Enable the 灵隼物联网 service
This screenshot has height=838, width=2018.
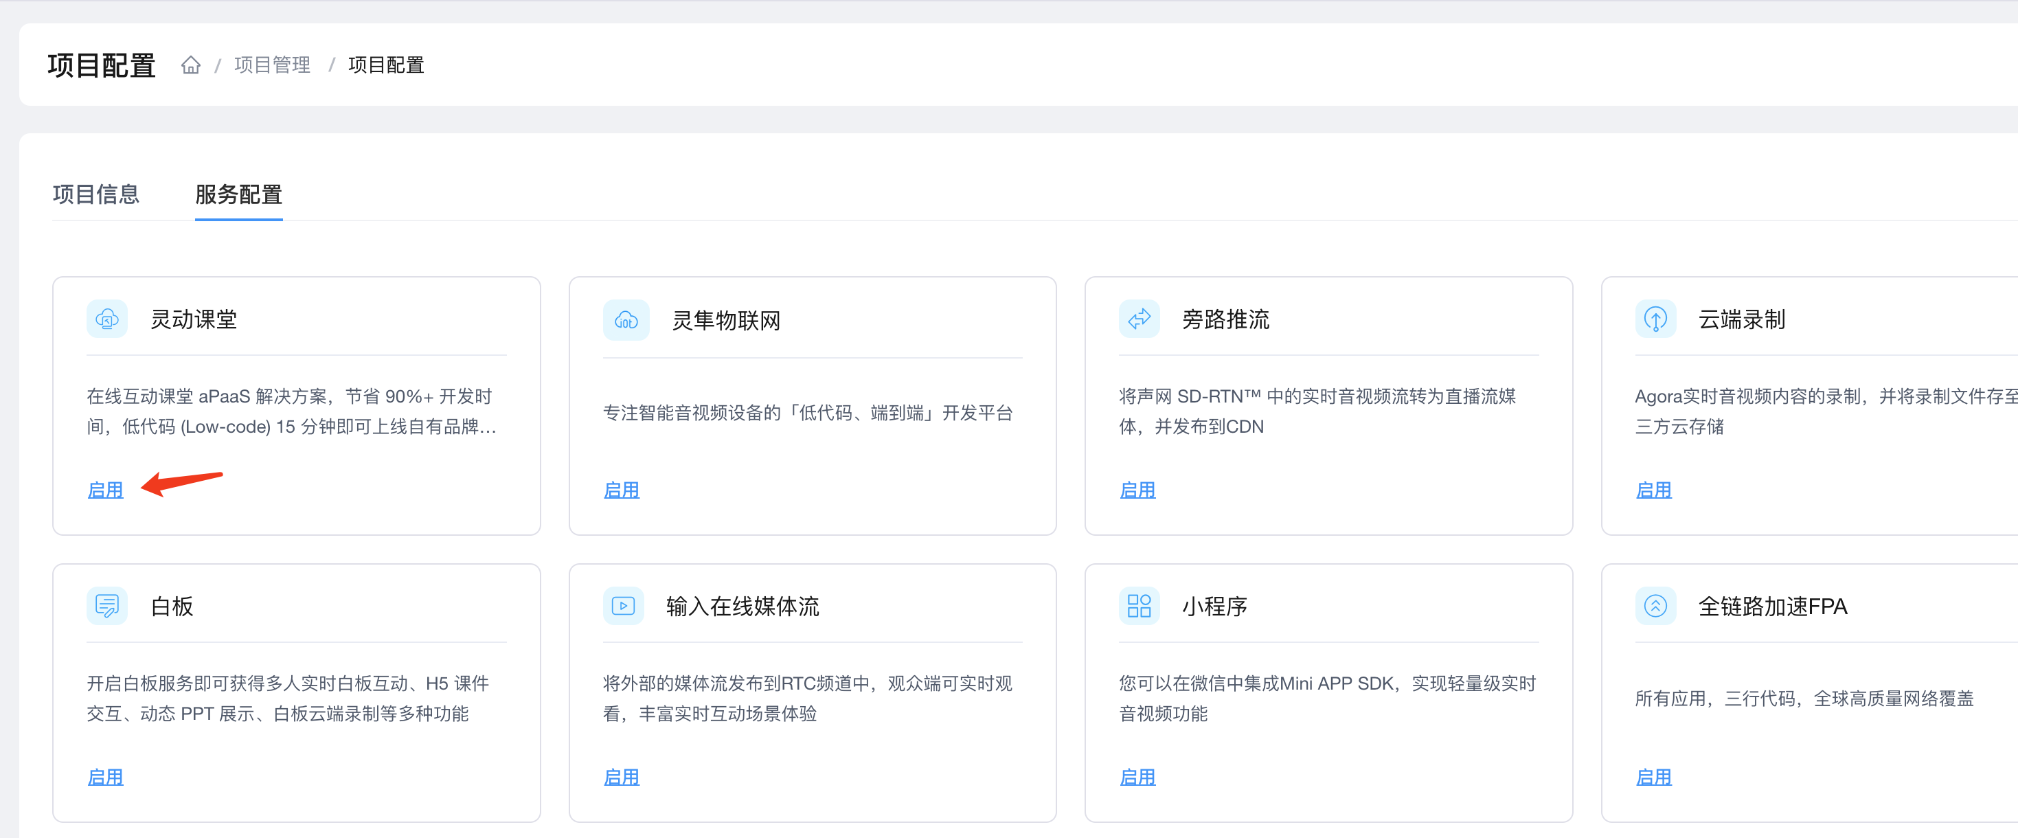tap(621, 490)
